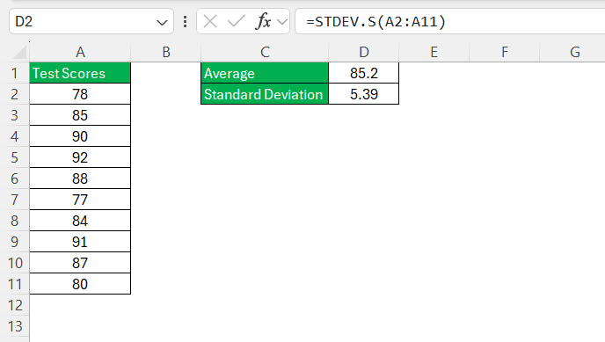Image resolution: width=605 pixels, height=342 pixels.
Task: Select row 4 header
Action: pyautogui.click(x=15, y=136)
